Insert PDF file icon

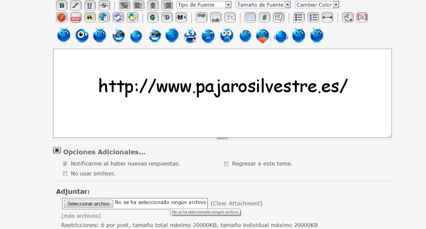76,18
